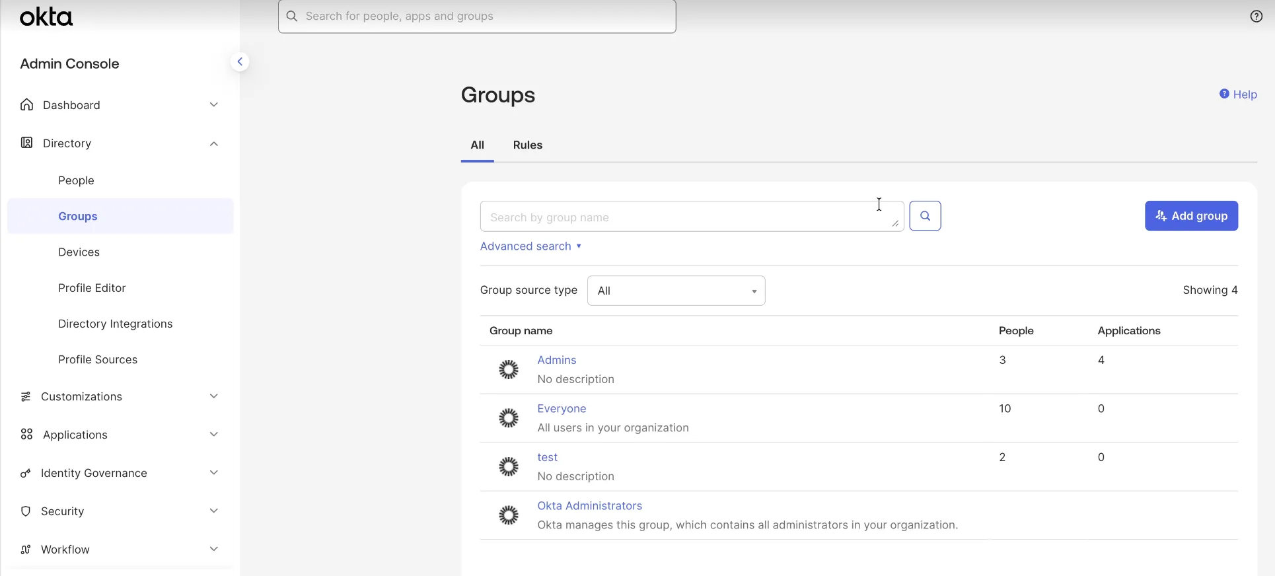Open the Okta Administrators group link
Viewport: 1275px width, 576px height.
(x=589, y=506)
